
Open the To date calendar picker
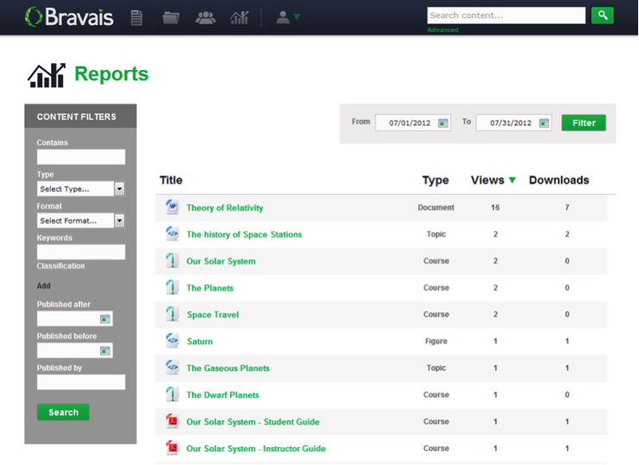click(x=544, y=123)
